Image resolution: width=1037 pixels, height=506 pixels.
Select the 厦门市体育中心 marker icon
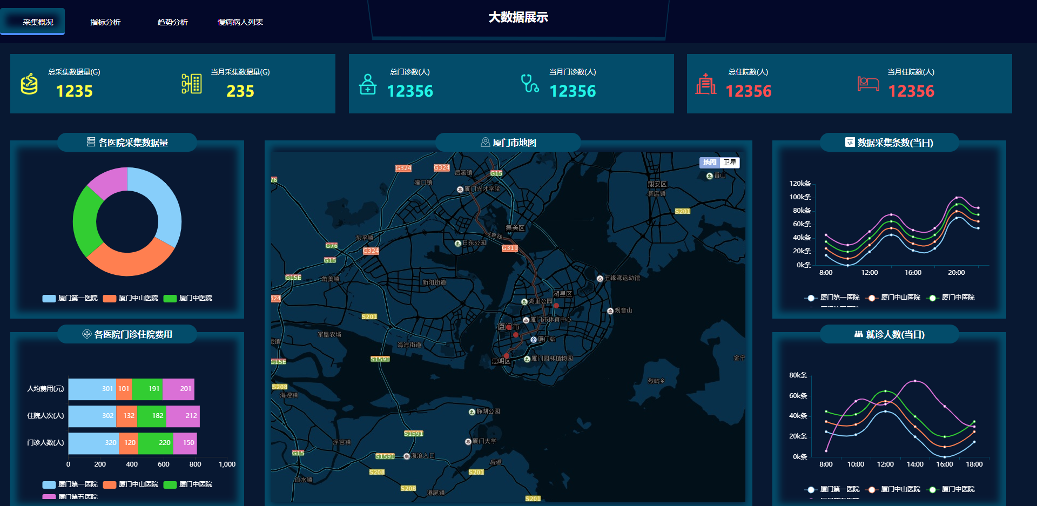coord(526,320)
